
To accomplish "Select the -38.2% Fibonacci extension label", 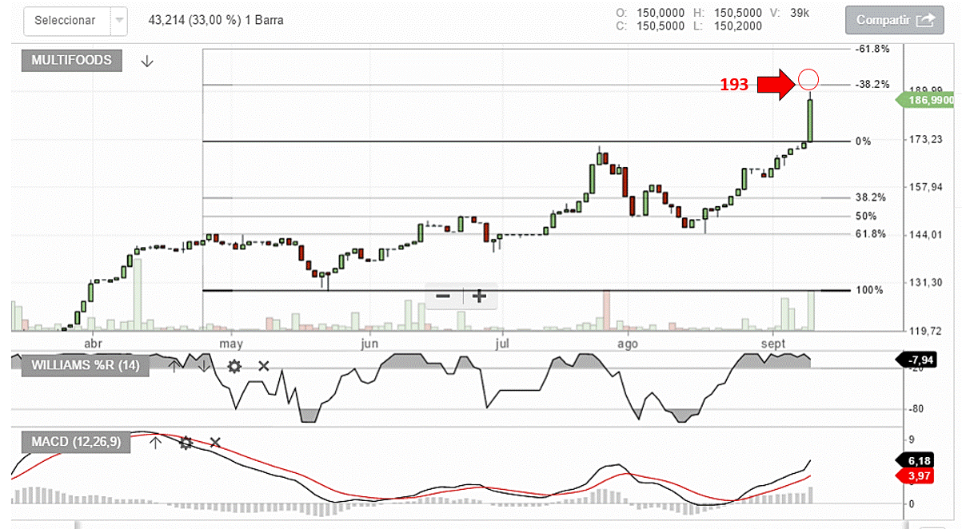I will pyautogui.click(x=872, y=84).
